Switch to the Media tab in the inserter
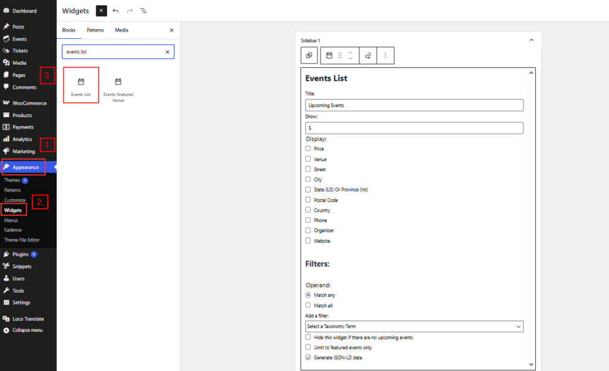The image size is (609, 371). point(121,30)
